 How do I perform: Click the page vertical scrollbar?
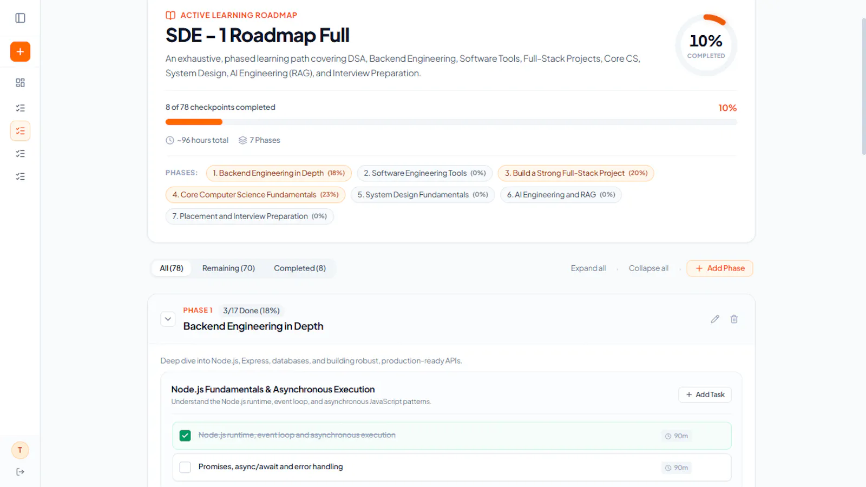coord(863,87)
